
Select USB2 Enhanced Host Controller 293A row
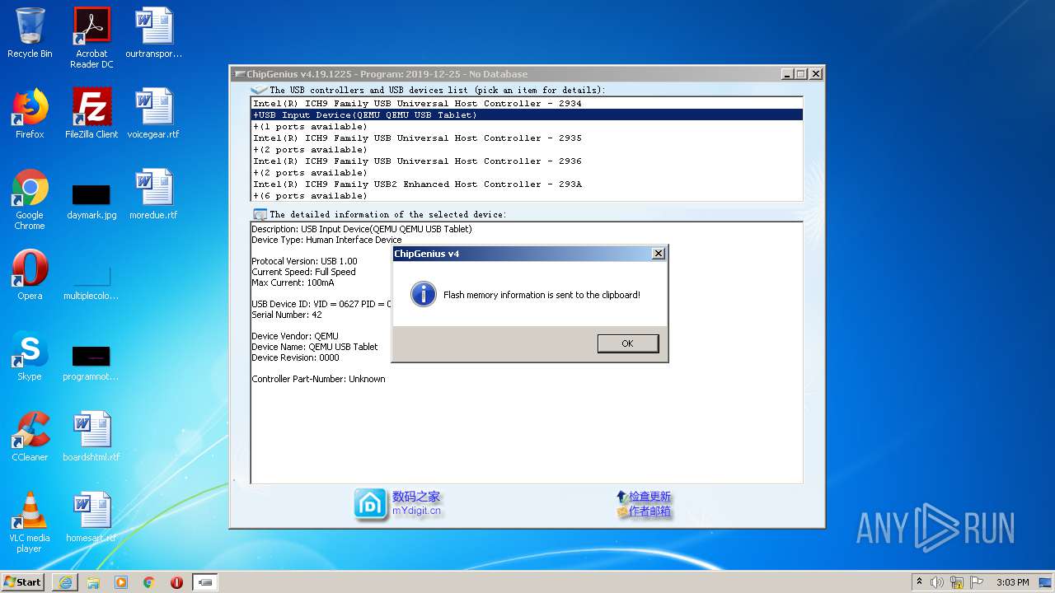pos(527,184)
